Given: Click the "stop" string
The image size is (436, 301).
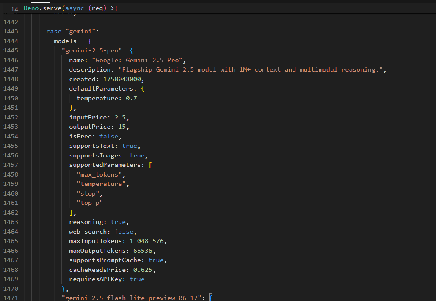Looking at the screenshot, I should pos(88,193).
